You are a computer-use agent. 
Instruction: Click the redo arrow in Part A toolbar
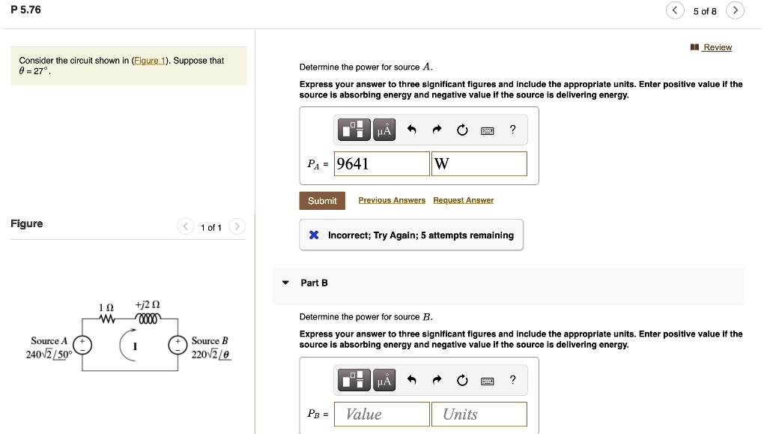pos(437,129)
